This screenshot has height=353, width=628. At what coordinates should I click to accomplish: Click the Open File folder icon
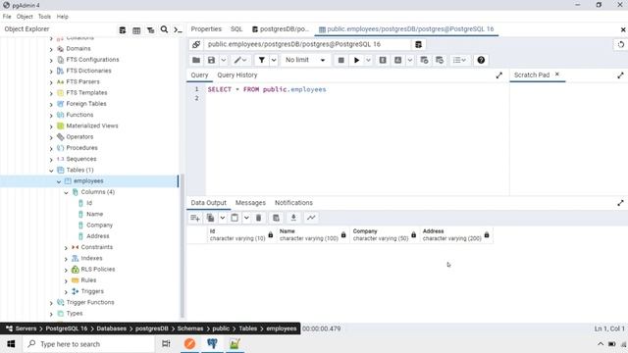tap(196, 60)
